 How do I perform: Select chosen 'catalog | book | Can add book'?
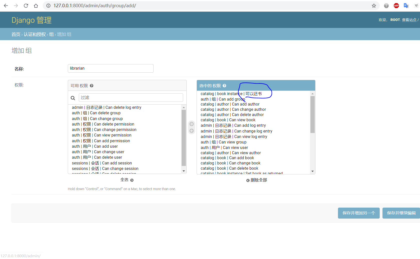253,158
